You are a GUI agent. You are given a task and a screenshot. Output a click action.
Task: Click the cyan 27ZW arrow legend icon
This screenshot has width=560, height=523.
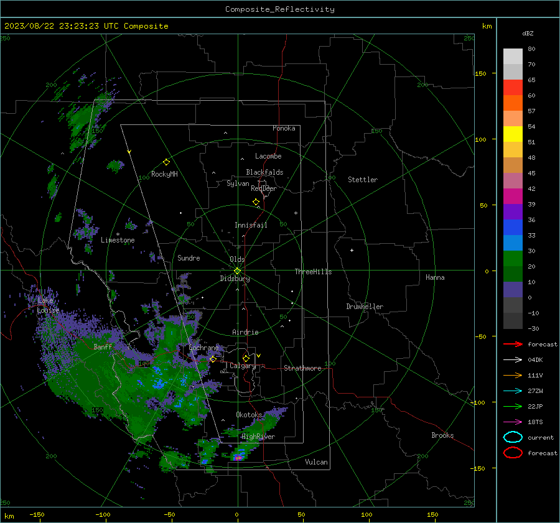pos(513,391)
